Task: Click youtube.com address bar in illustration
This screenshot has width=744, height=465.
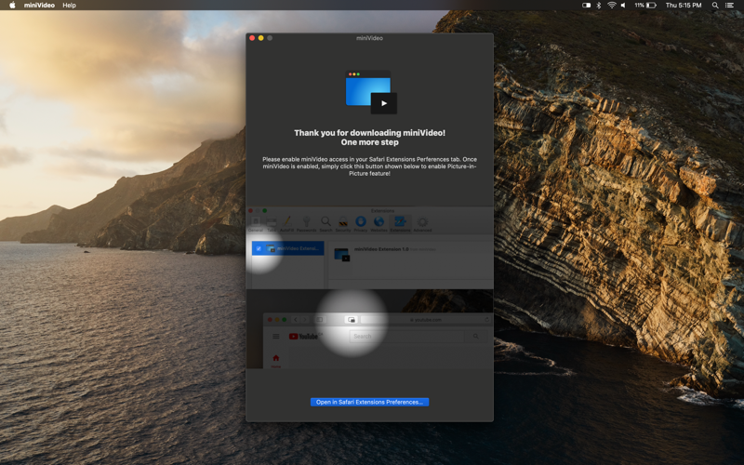Action: tap(425, 320)
